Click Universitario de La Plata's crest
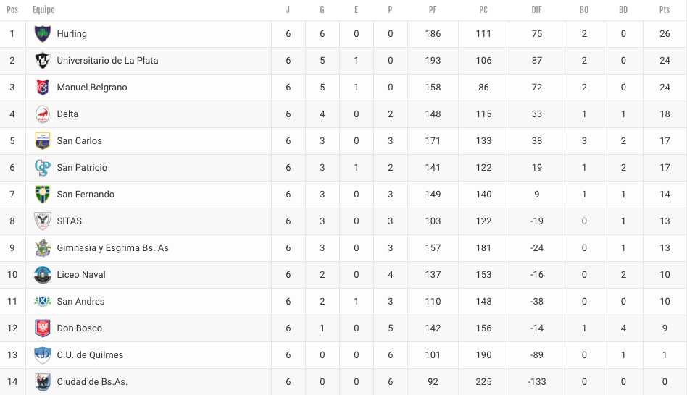This screenshot has height=395, width=687. pyautogui.click(x=43, y=60)
